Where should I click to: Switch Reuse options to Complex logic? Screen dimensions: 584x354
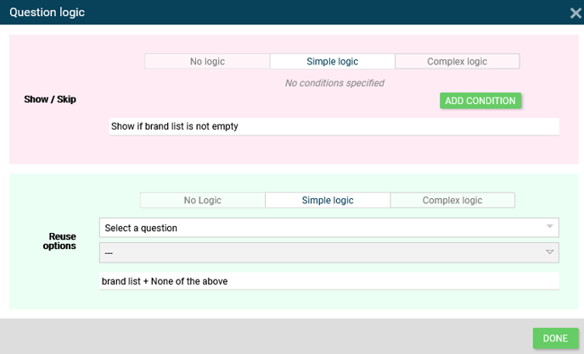click(452, 201)
